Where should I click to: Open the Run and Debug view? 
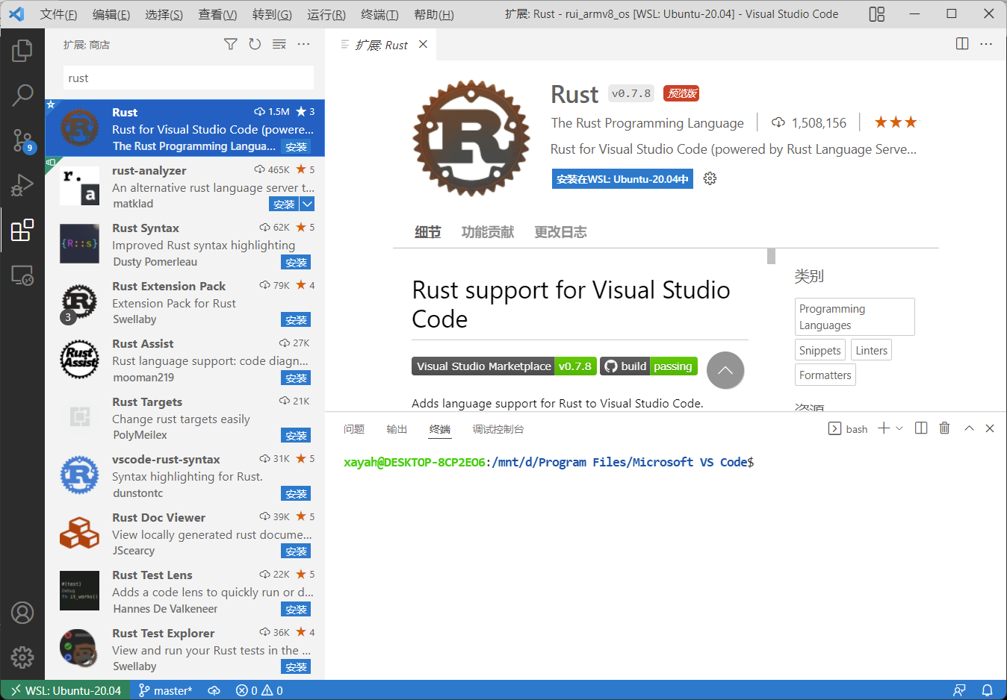(x=22, y=184)
